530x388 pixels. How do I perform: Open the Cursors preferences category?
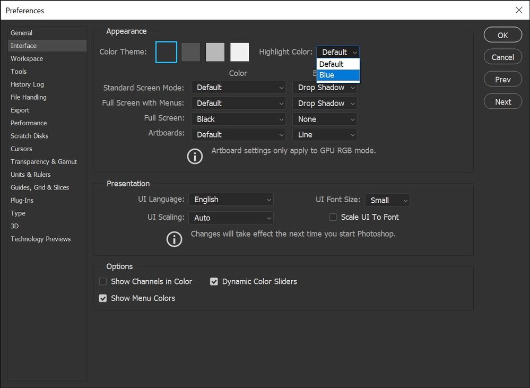coord(47,149)
